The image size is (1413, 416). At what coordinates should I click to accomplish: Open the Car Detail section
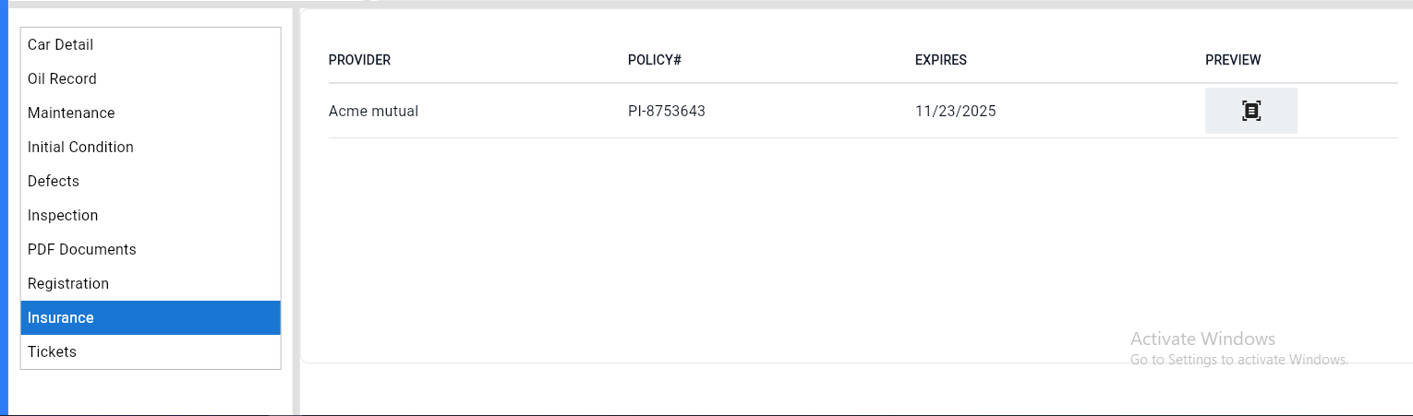pos(61,44)
